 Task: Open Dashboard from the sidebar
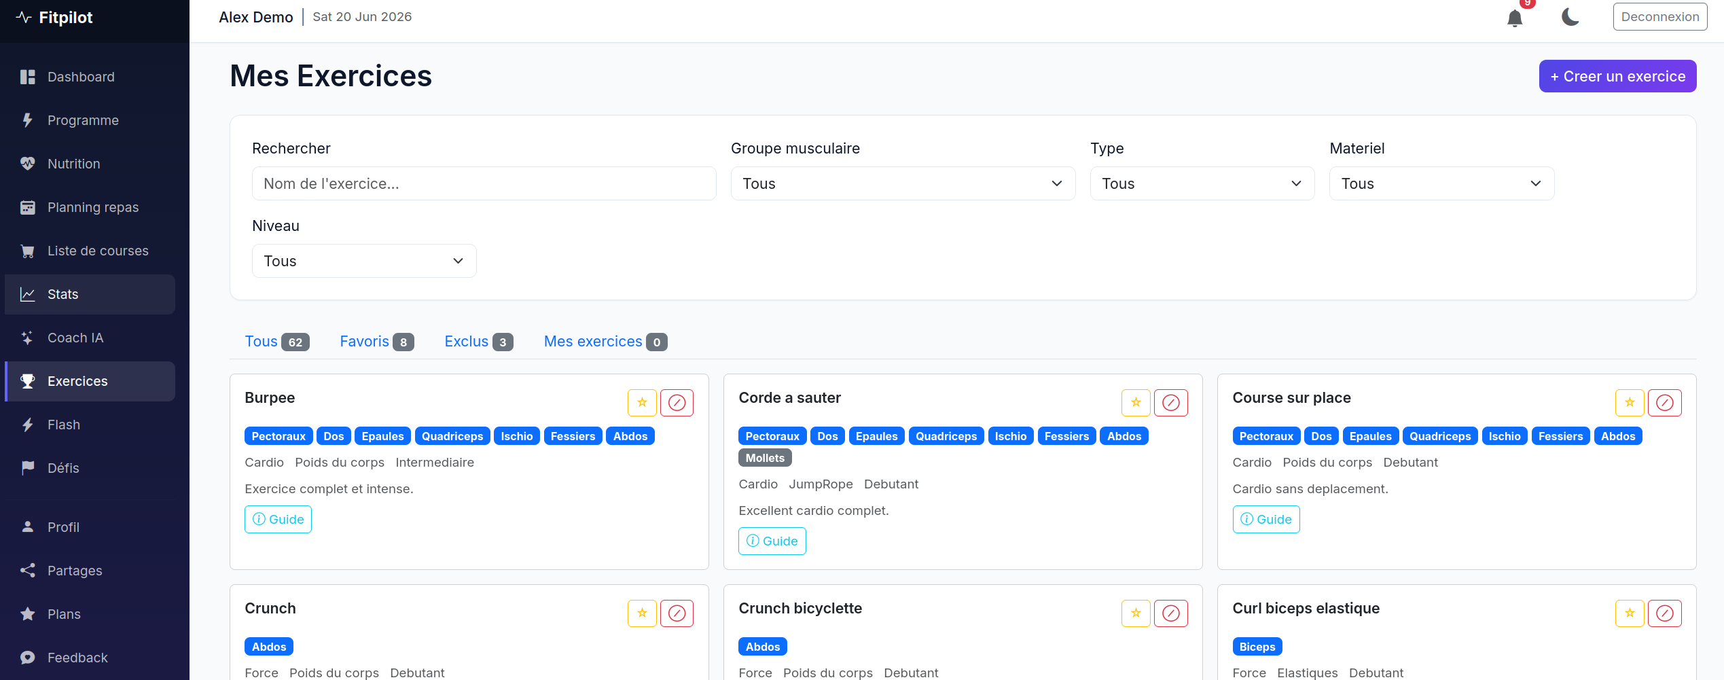(90, 77)
